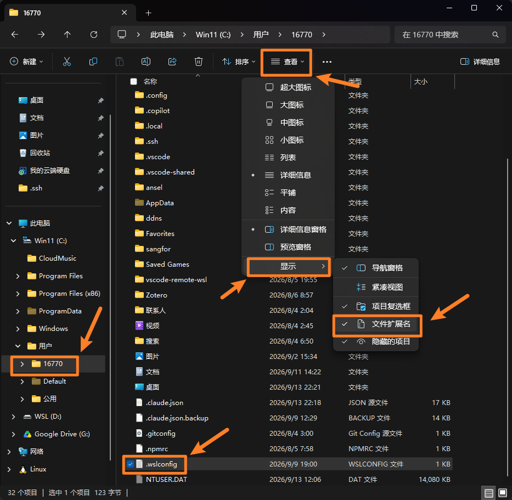Viewport: 512px width, 500px height.
Task: Select 列表 list view
Action: [x=288, y=158]
